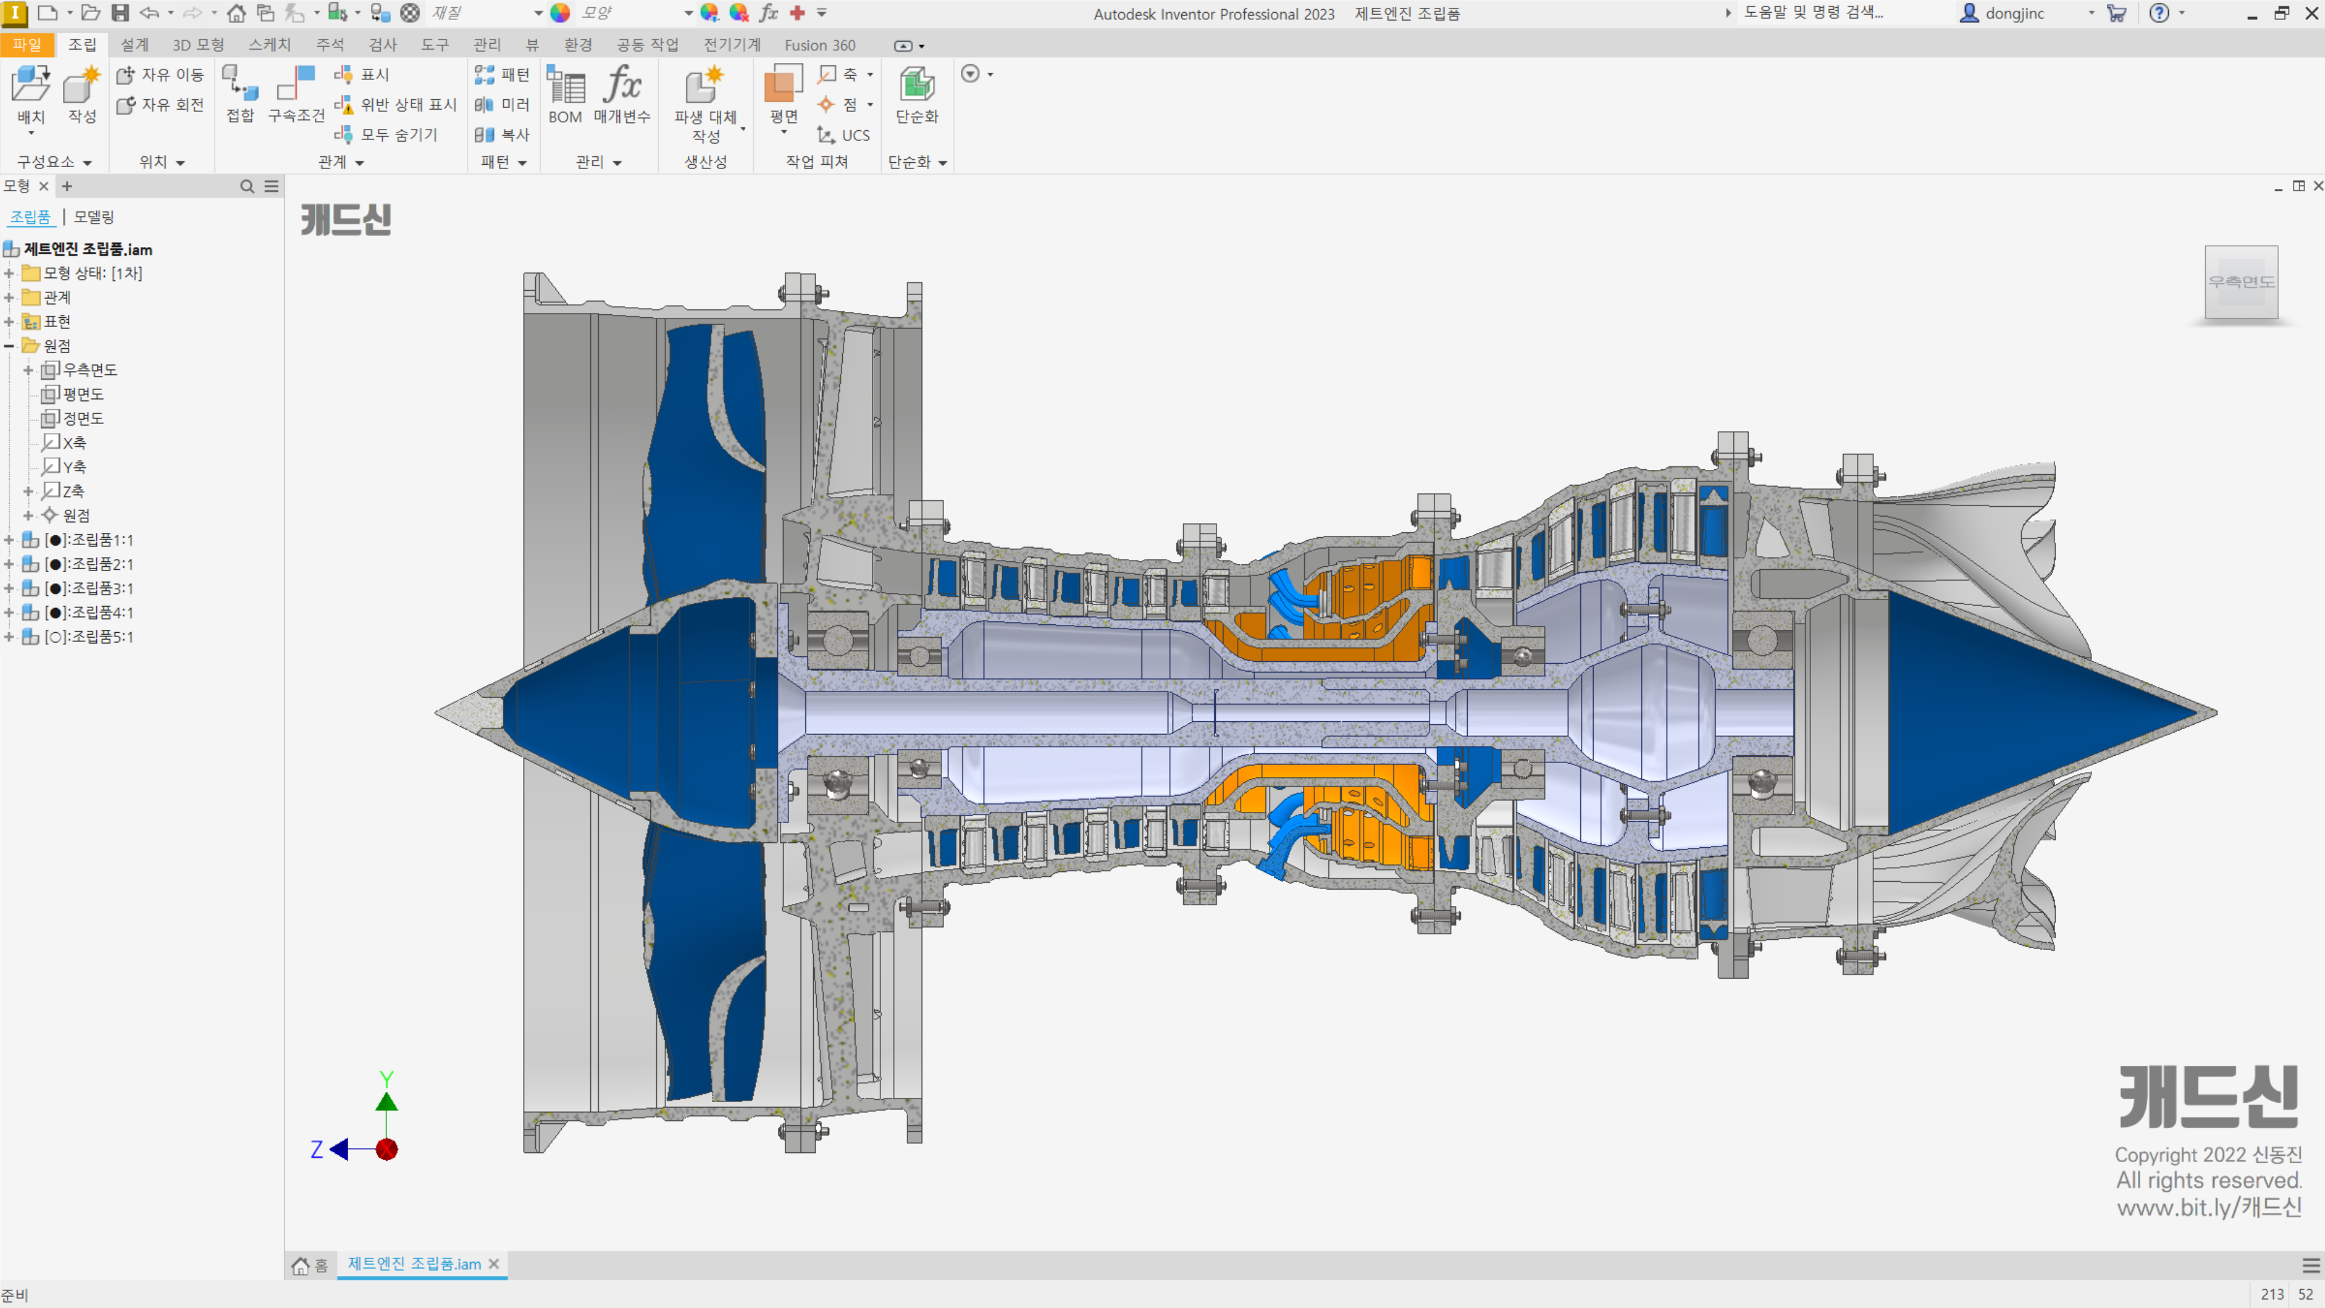Click the 작성 (Create) component icon
The width and height of the screenshot is (2325, 1308).
point(81,85)
